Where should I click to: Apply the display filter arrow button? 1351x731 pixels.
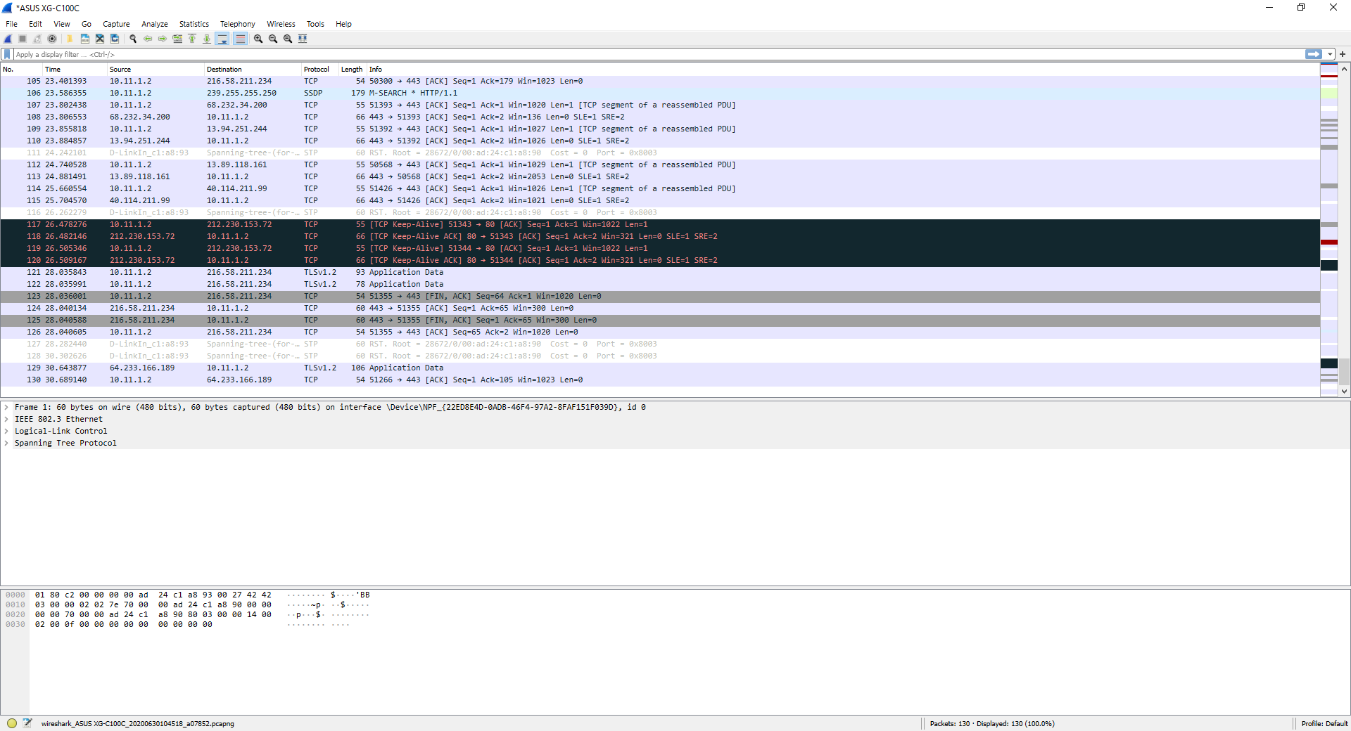pos(1313,54)
